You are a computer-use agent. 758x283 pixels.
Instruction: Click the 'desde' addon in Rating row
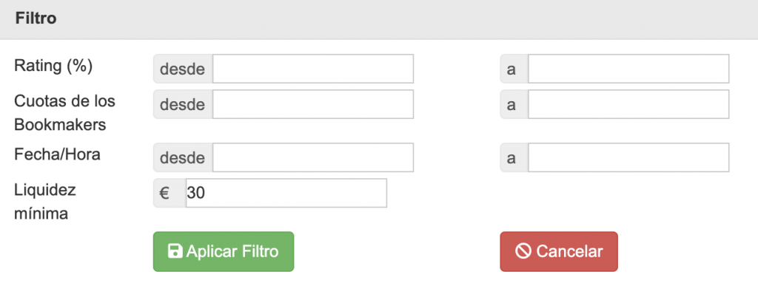pos(183,69)
